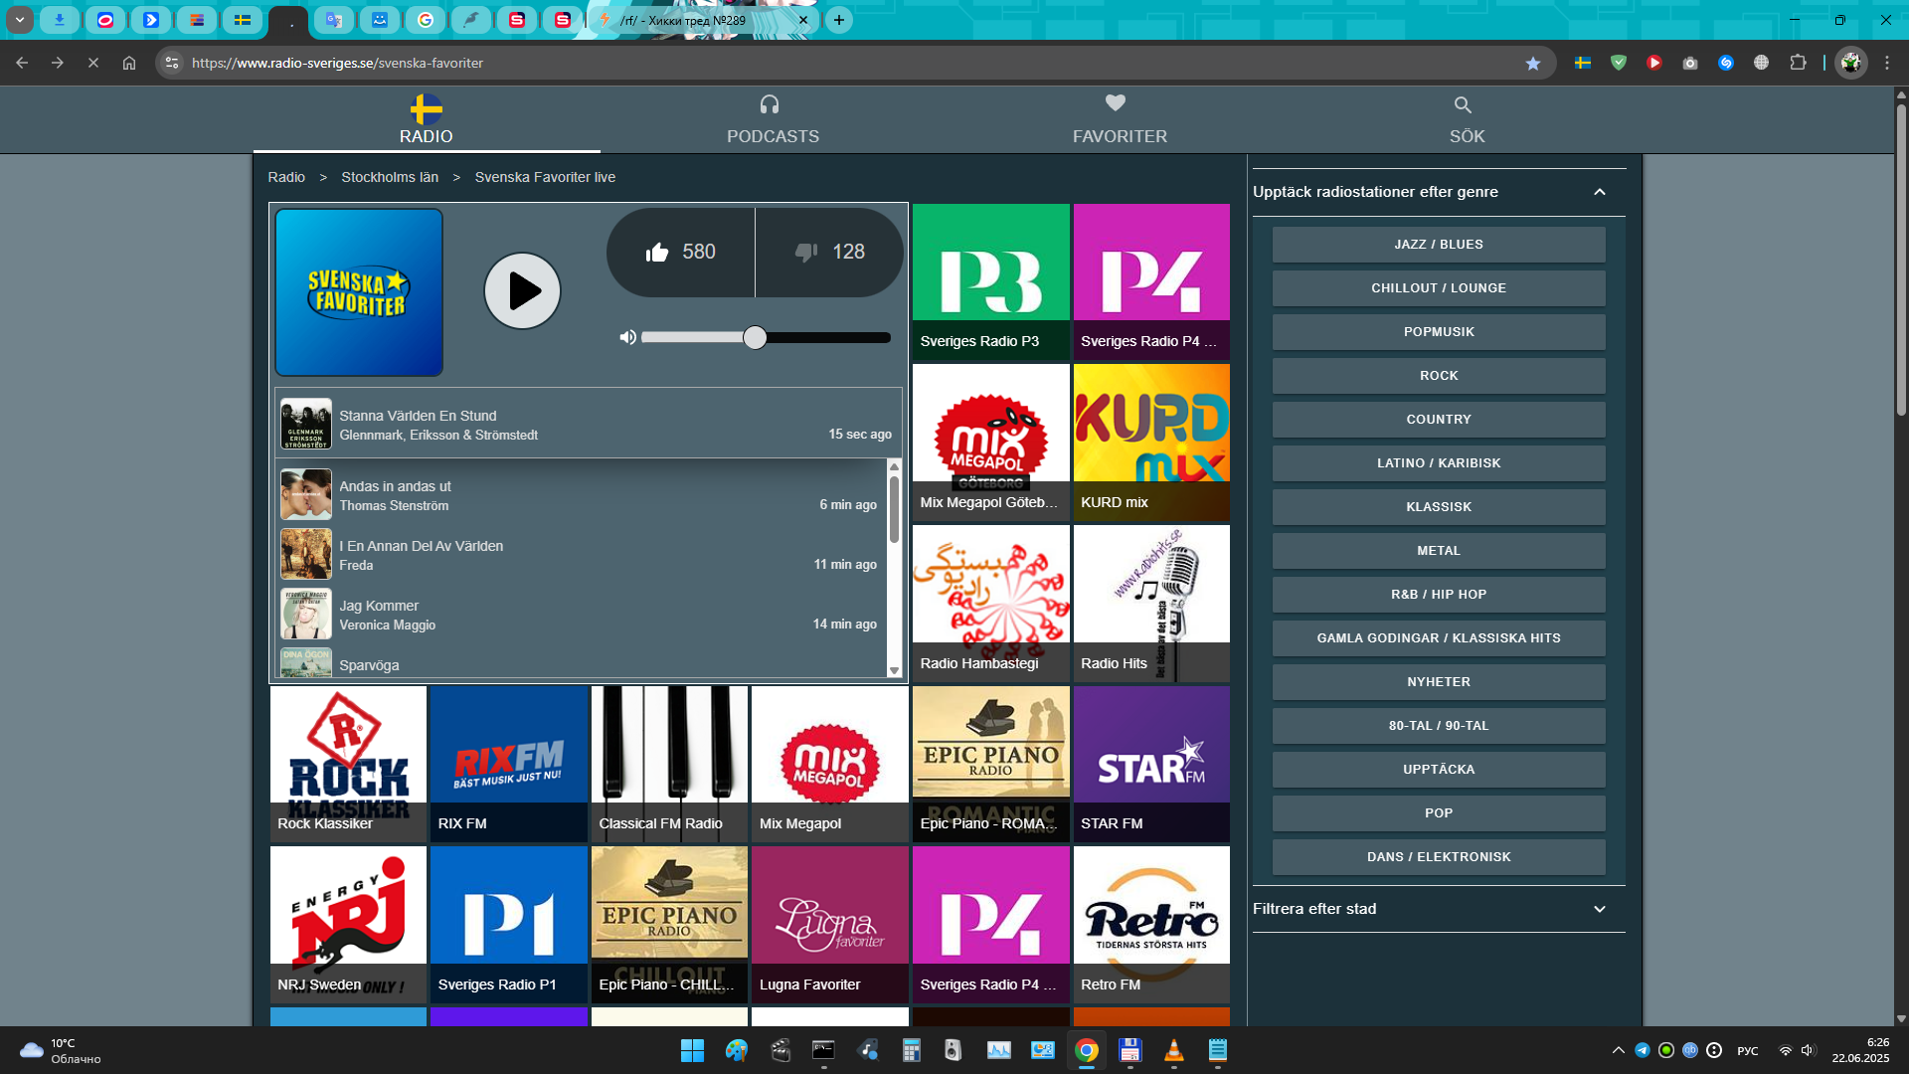Open KURD mix station tile

[x=1151, y=443]
